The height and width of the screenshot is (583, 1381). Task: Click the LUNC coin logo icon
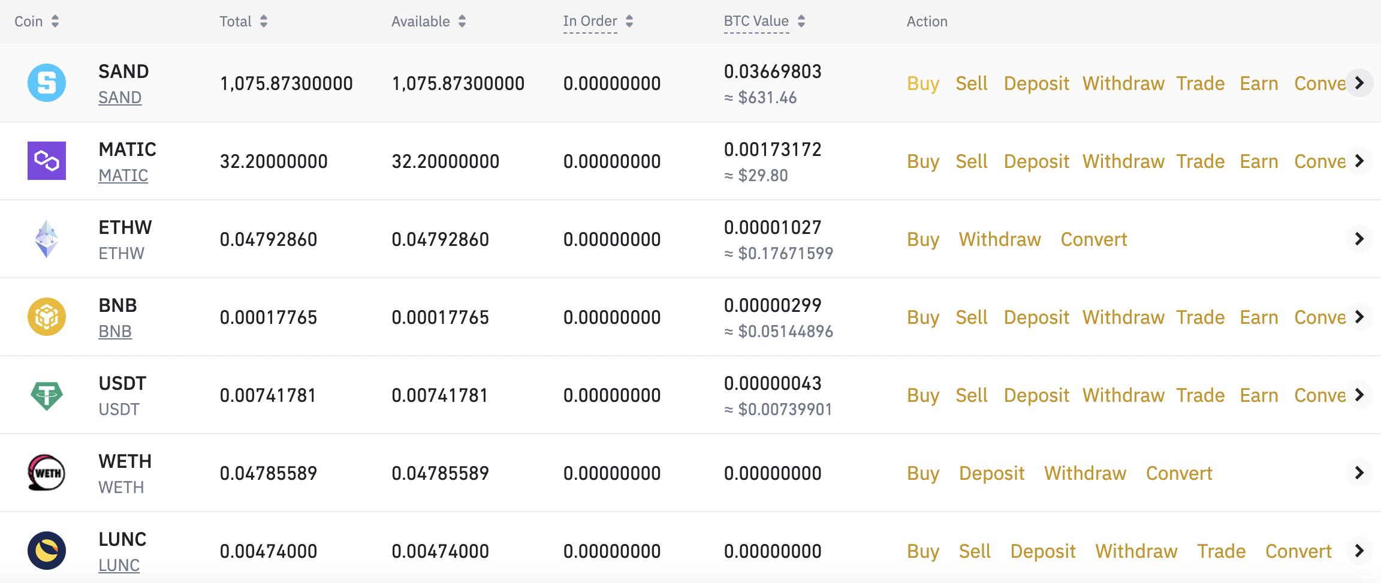[47, 551]
